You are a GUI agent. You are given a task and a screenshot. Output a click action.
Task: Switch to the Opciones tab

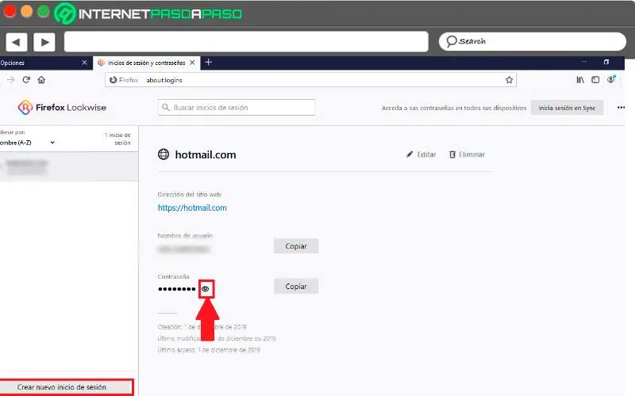pos(40,63)
